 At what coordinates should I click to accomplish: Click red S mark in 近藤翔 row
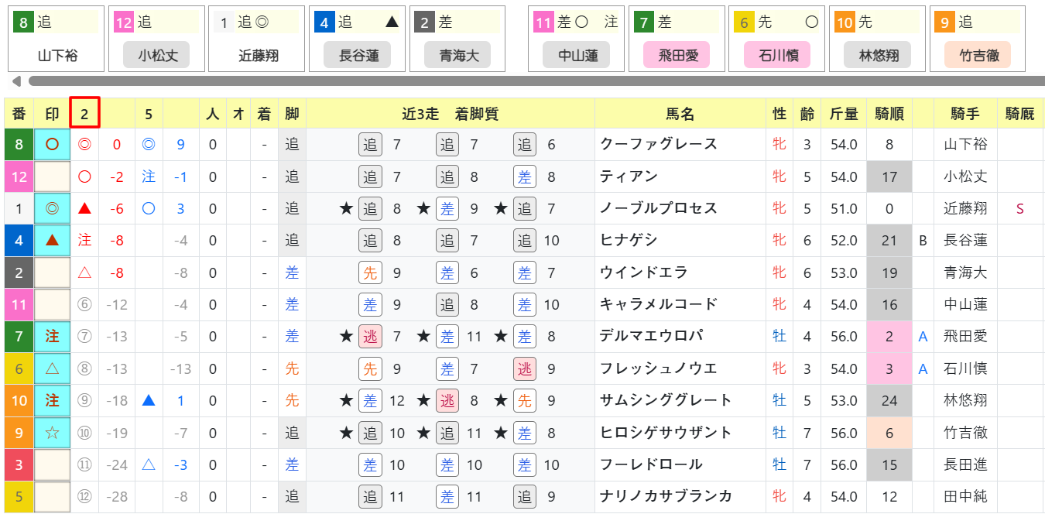tap(1019, 208)
